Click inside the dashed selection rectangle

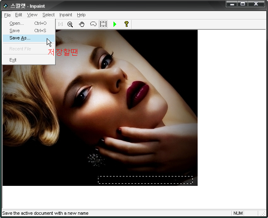click(x=145, y=180)
